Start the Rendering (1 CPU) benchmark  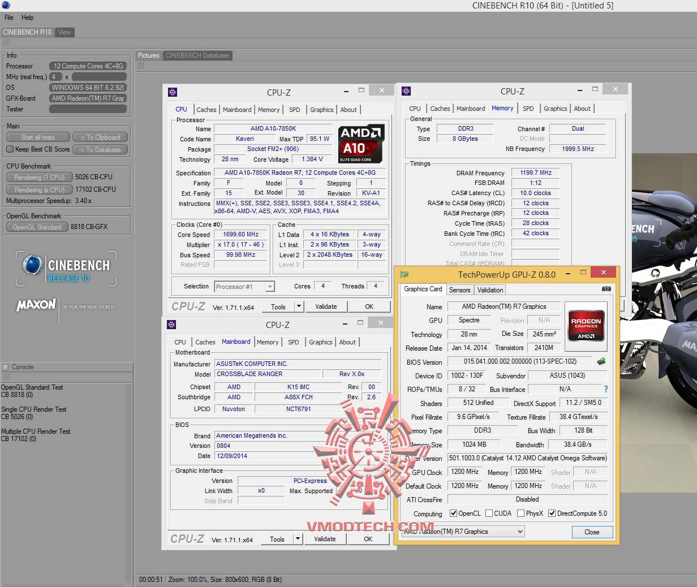[x=39, y=177]
